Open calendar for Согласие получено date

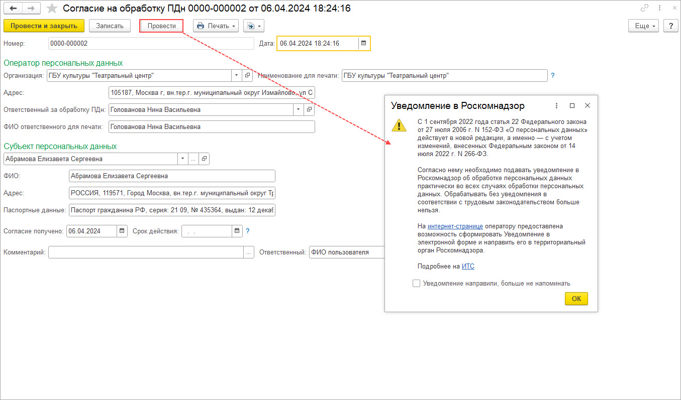122,231
